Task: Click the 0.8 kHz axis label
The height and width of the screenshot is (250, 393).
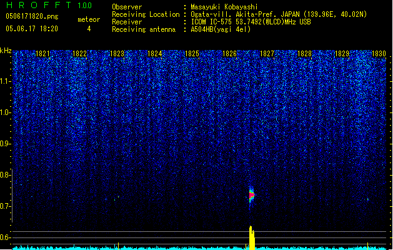Action: pyautogui.click(x=6, y=175)
